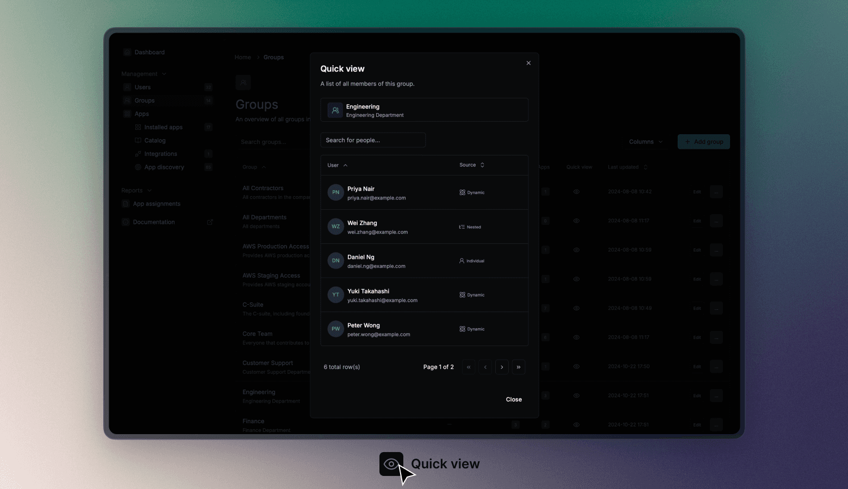Close the Quick view dialog with the X icon
The width and height of the screenshot is (848, 489).
click(x=528, y=63)
